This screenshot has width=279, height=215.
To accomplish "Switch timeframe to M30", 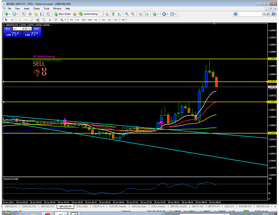I will [x=90, y=20].
